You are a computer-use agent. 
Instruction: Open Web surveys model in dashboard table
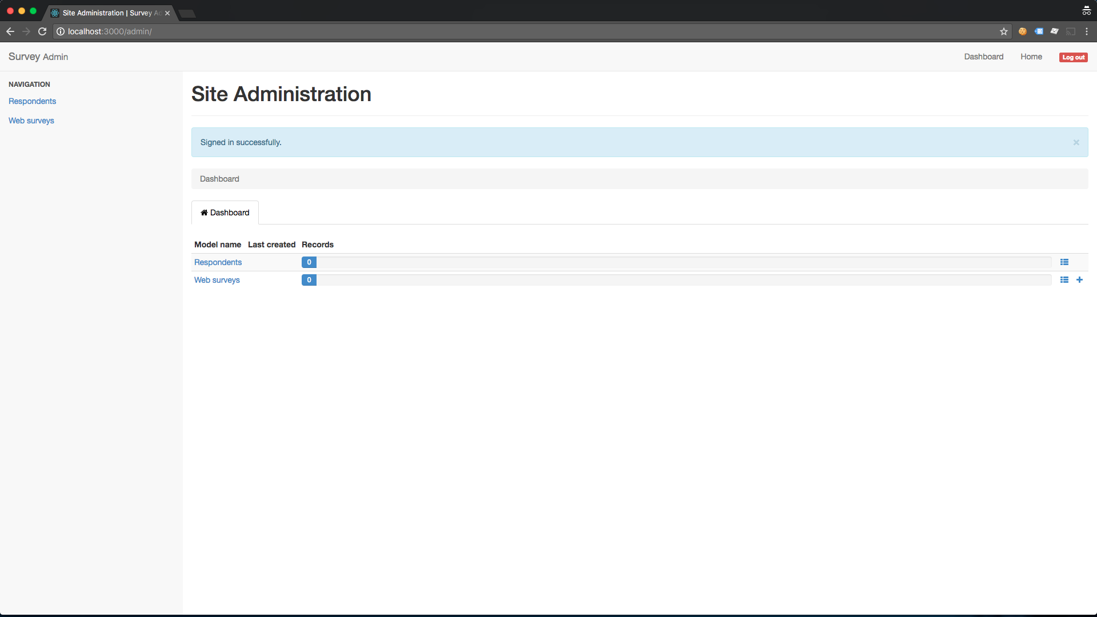(x=217, y=280)
